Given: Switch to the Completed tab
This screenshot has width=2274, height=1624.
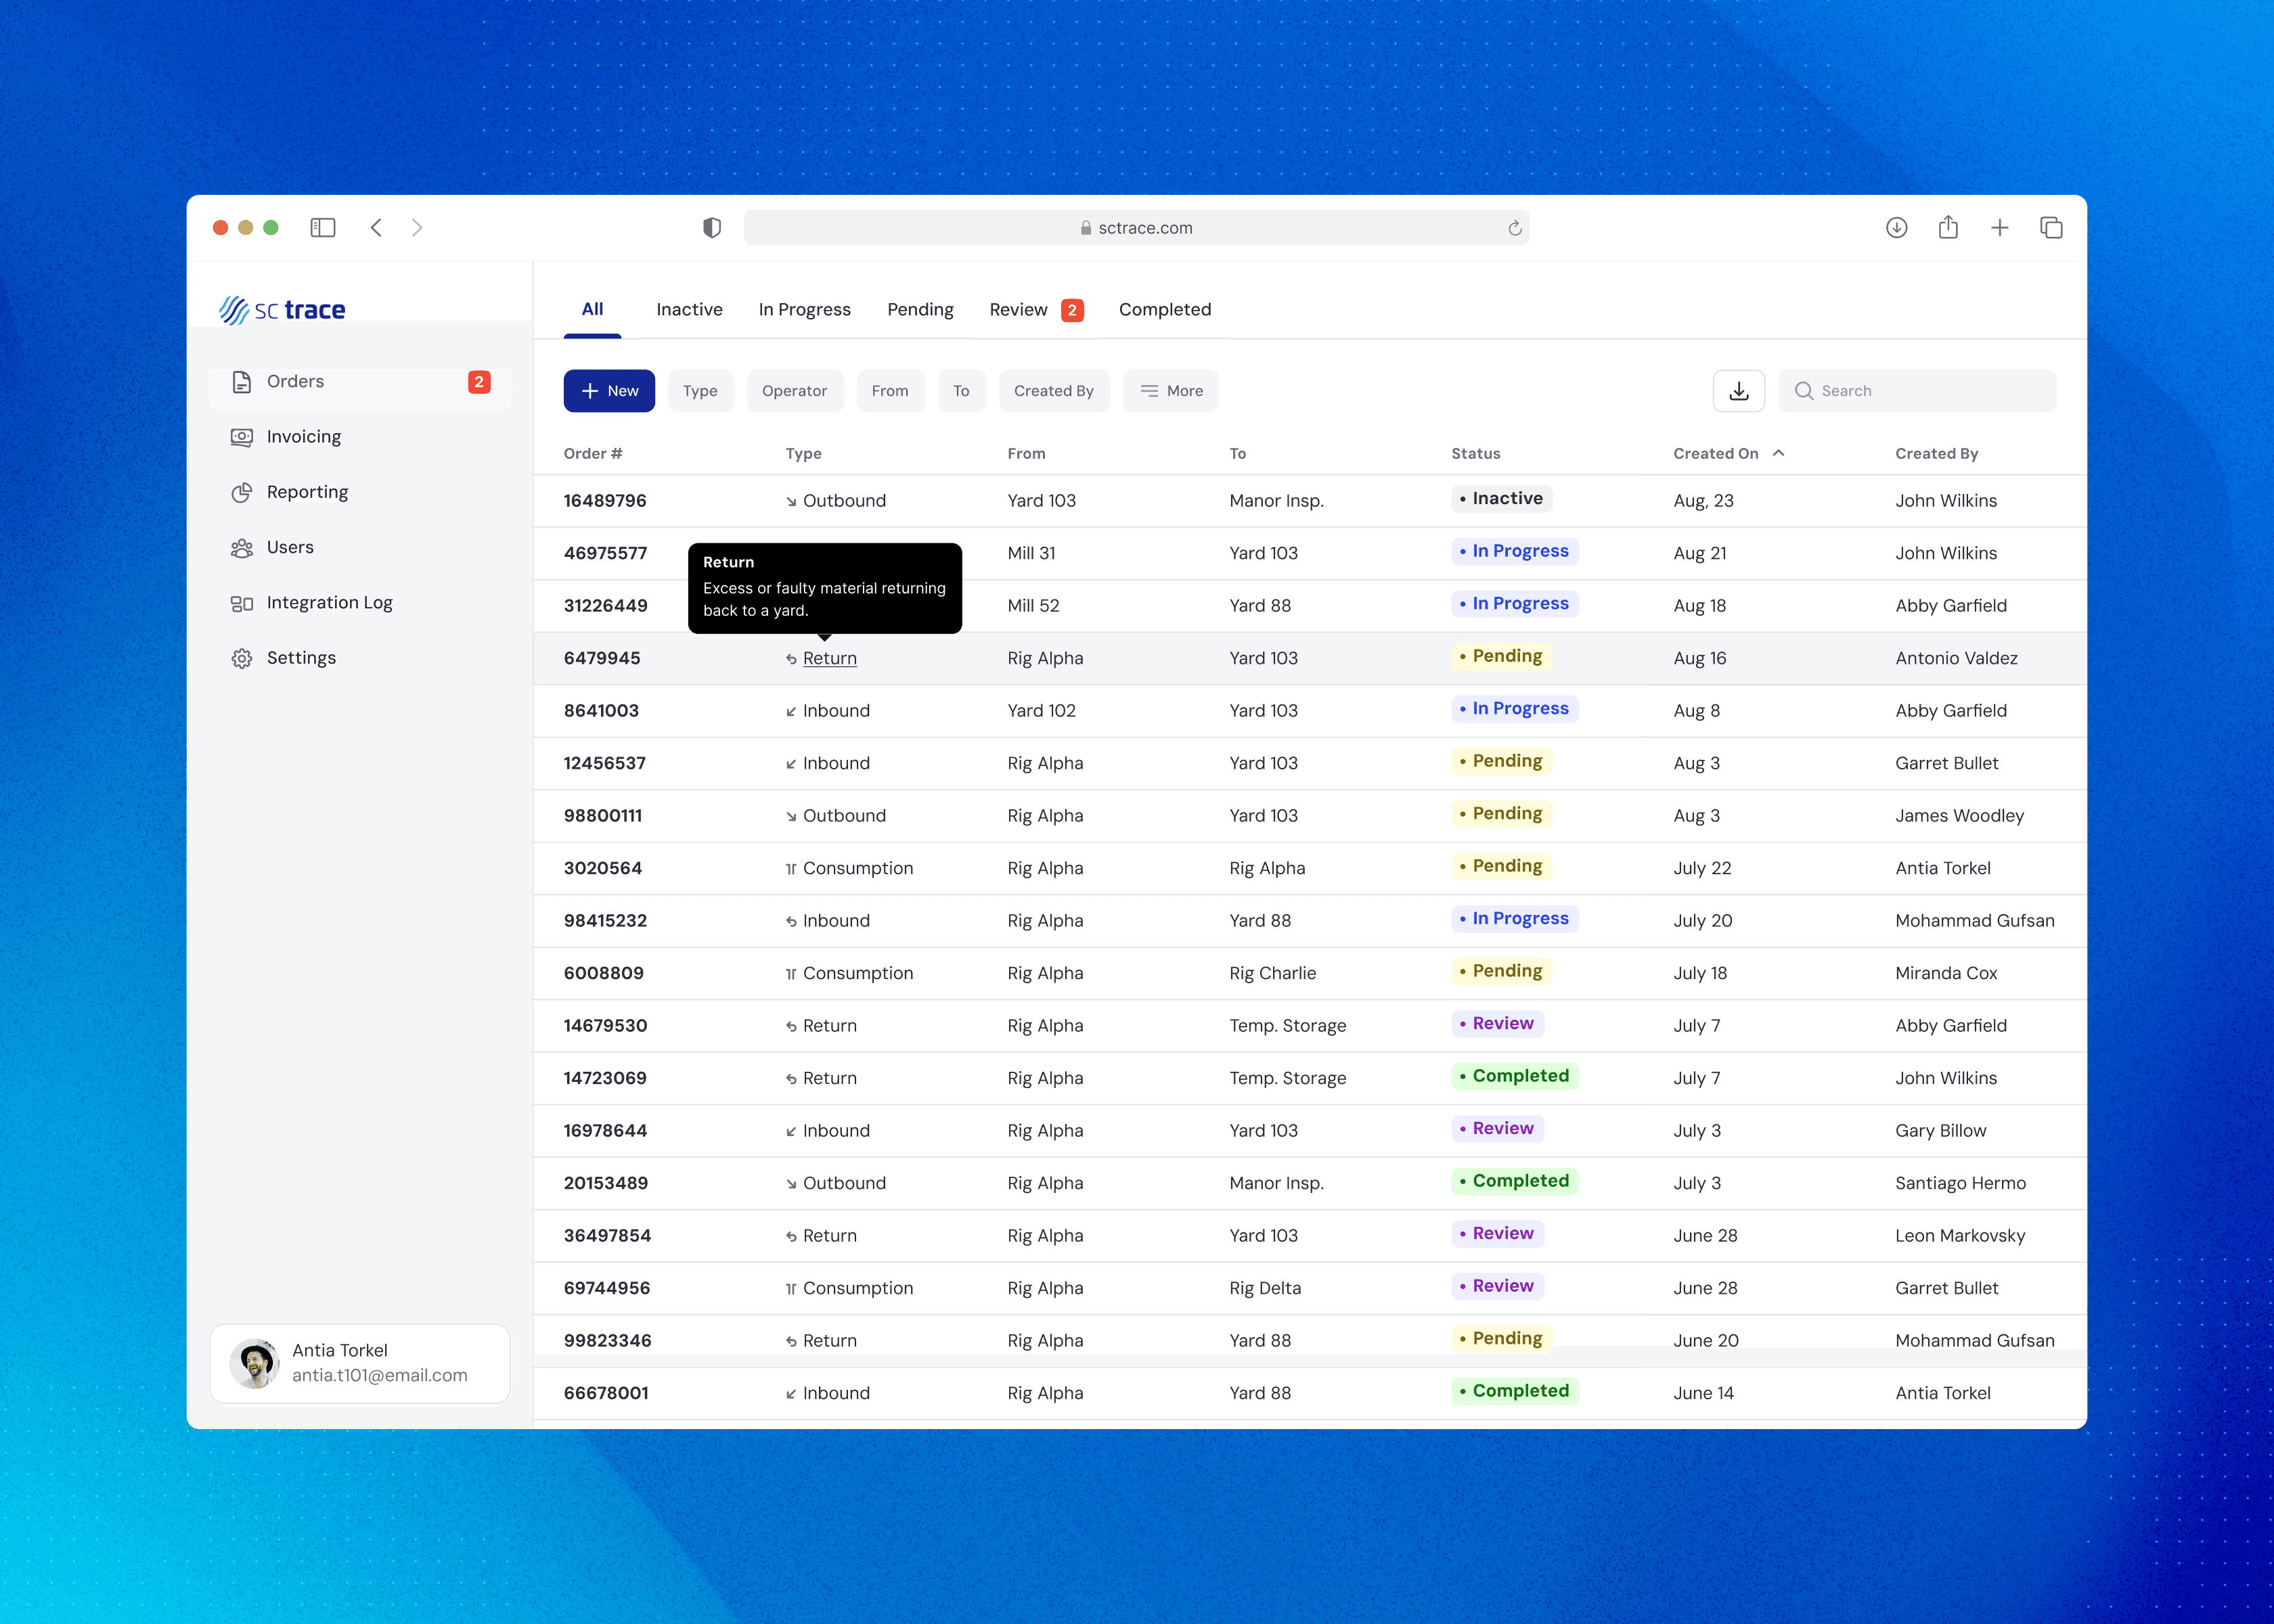Looking at the screenshot, I should 1164,310.
